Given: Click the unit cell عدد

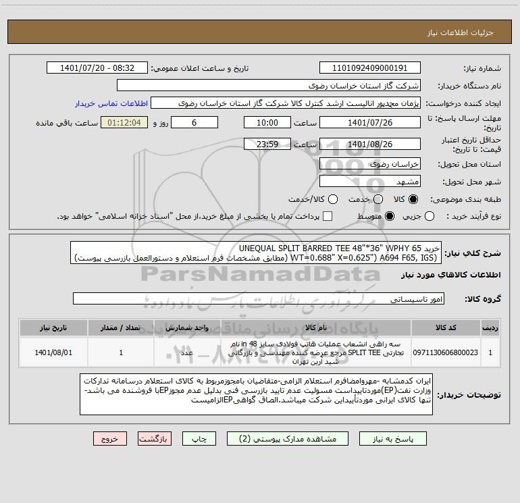Looking at the screenshot, I should point(187,352).
